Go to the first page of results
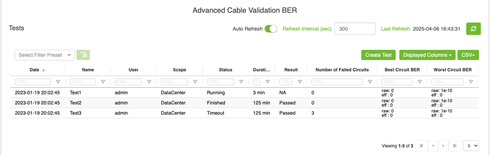The width and height of the screenshot is (490, 155). pyautogui.click(x=421, y=146)
